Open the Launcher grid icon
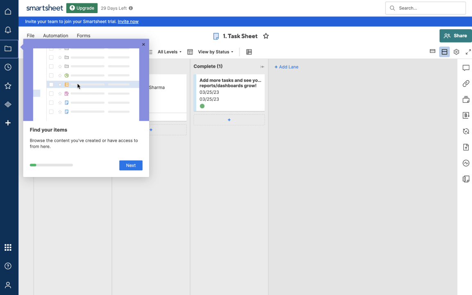This screenshot has width=472, height=295. [x=8, y=247]
